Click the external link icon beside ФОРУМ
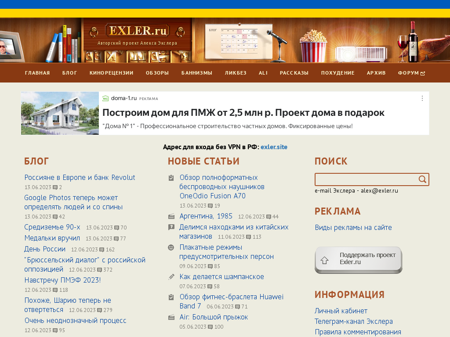Viewport: 450px width, 337px height. [x=423, y=73]
